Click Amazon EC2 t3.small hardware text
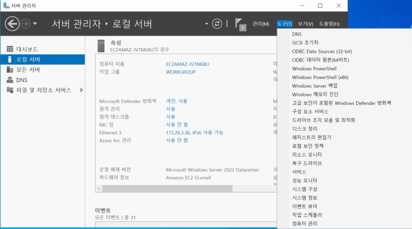Image resolution: width=412 pixels, height=229 pixels. pyautogui.click(x=188, y=178)
